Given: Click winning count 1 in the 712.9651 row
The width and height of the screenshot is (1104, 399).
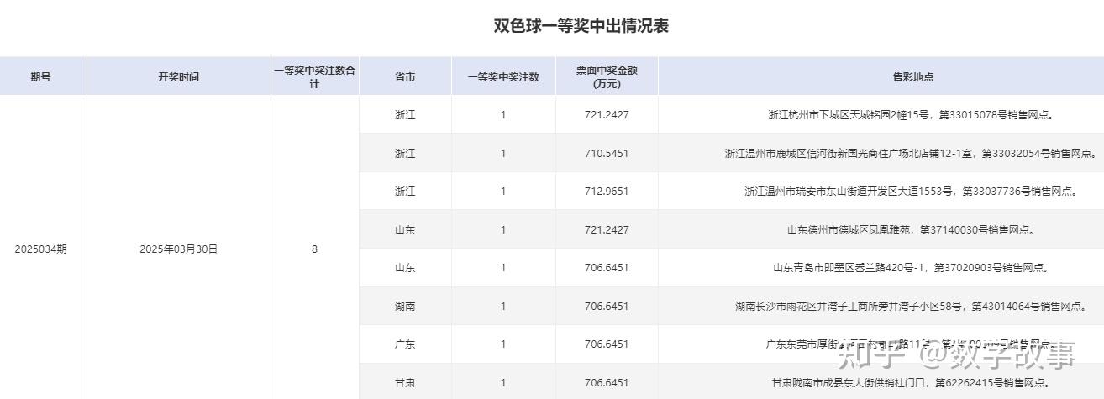Looking at the screenshot, I should (x=503, y=192).
